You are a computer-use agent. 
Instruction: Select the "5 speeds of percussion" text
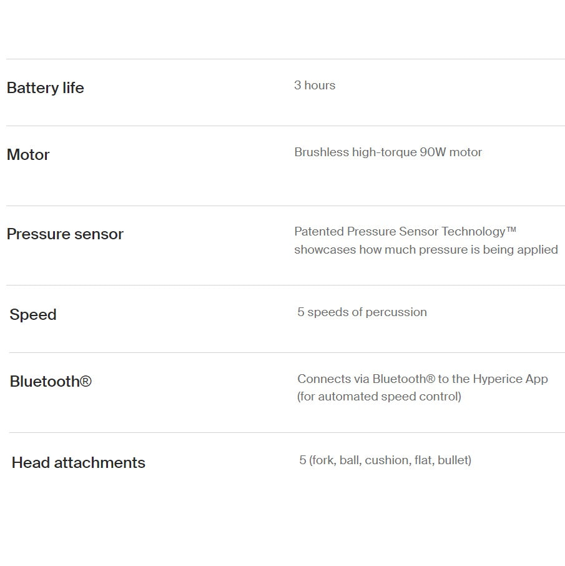coord(362,312)
